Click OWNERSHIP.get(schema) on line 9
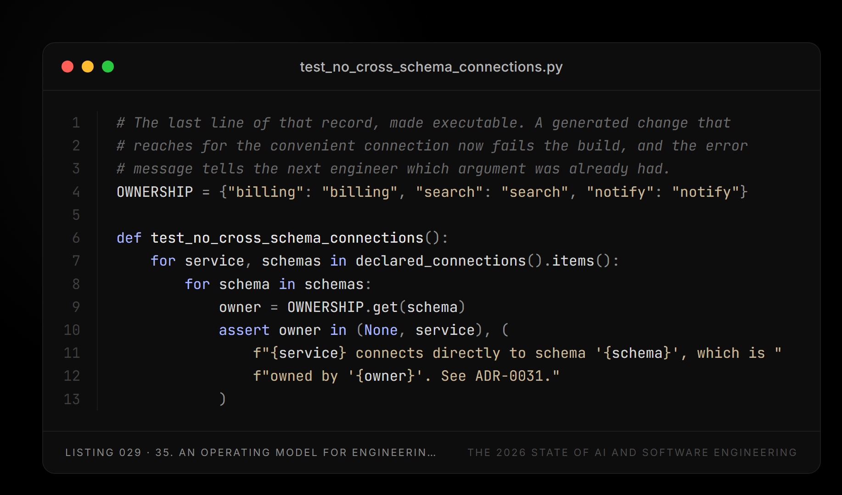The height and width of the screenshot is (495, 842). pos(376,307)
